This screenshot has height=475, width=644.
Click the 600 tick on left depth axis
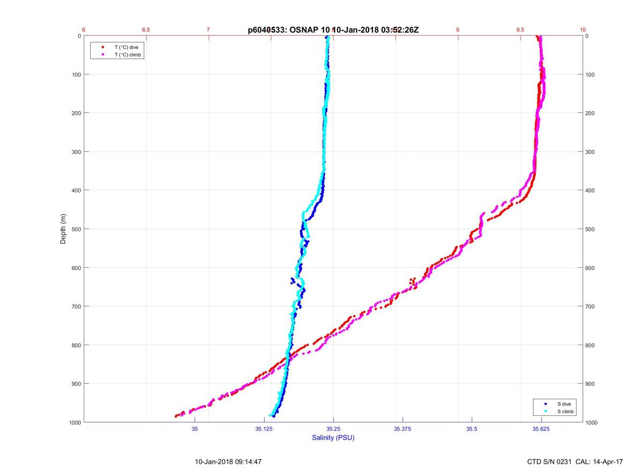76,268
